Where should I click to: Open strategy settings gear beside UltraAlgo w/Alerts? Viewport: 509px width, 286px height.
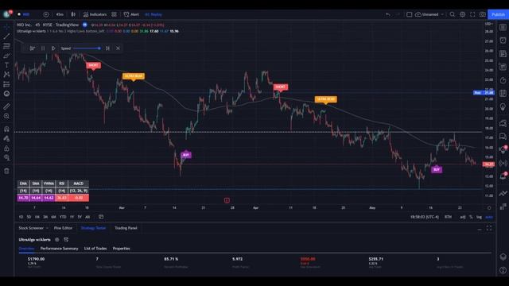[57, 240]
